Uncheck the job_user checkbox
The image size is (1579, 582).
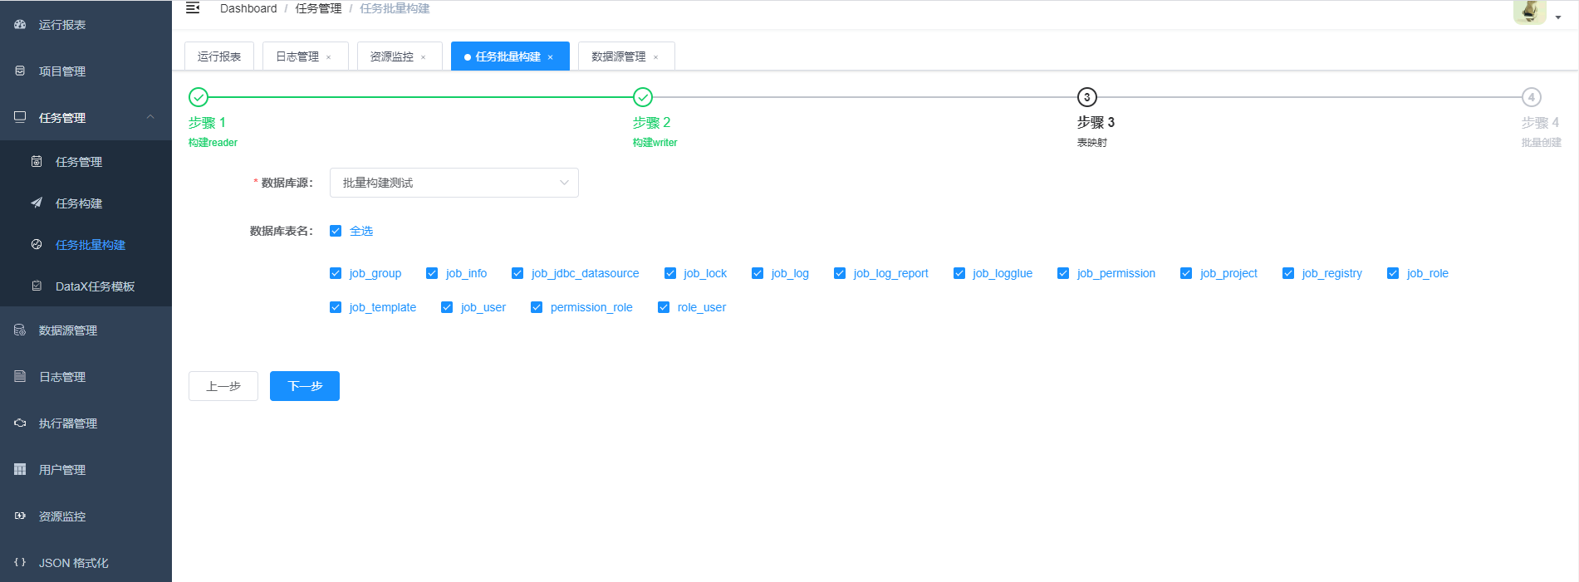pos(447,307)
